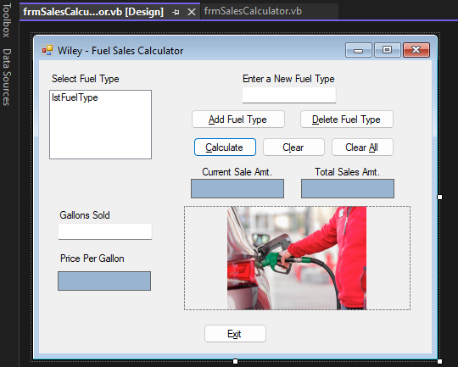The image size is (458, 367).
Task: Select the form's maximize button
Action: point(387,50)
